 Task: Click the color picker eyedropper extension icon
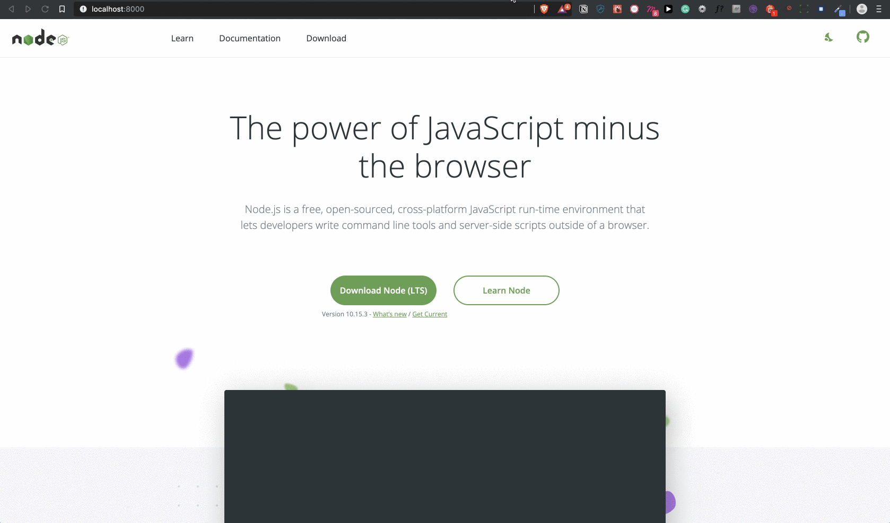tap(839, 10)
